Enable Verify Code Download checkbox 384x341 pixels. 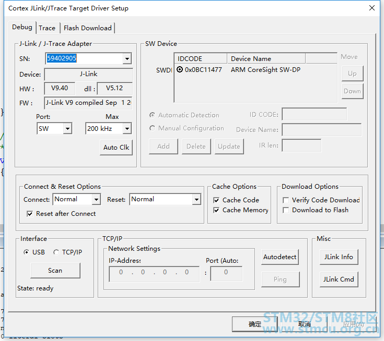tap(286, 200)
